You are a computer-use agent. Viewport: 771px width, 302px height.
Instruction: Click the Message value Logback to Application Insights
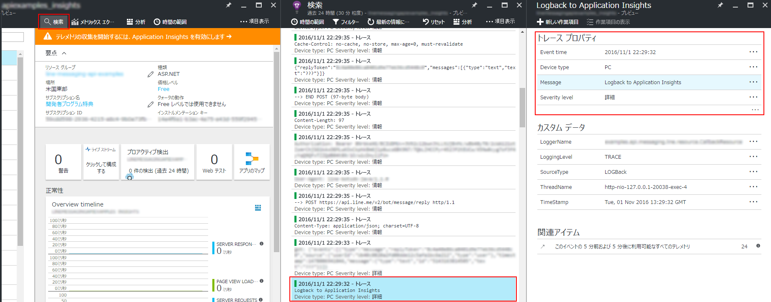pos(643,83)
